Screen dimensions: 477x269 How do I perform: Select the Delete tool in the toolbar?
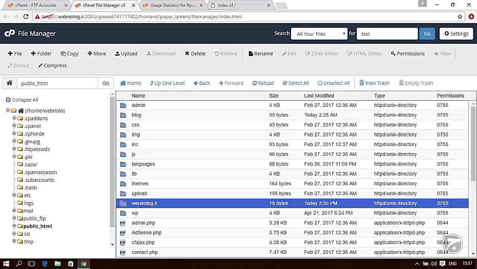click(195, 53)
